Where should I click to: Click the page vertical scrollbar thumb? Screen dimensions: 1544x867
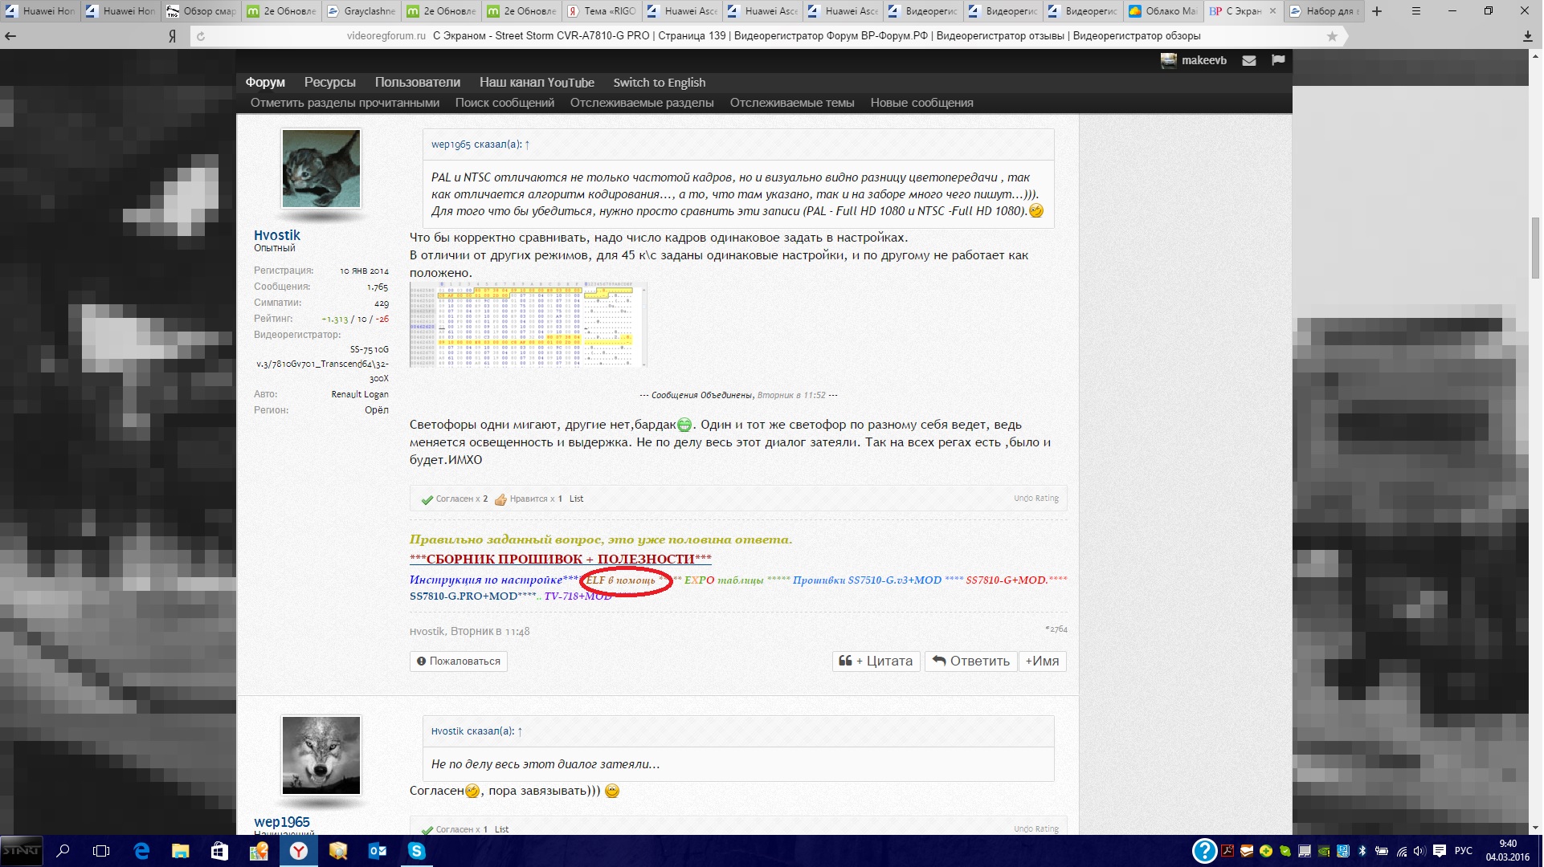tap(1536, 247)
